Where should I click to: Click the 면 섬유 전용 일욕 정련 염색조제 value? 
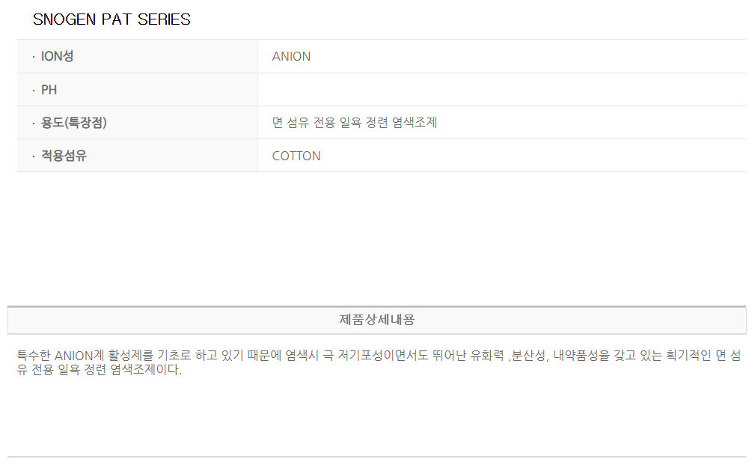355,123
